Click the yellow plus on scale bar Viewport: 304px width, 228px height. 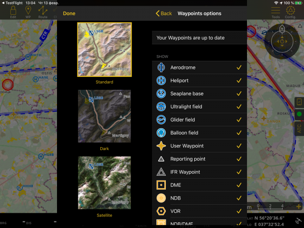[298, 206]
